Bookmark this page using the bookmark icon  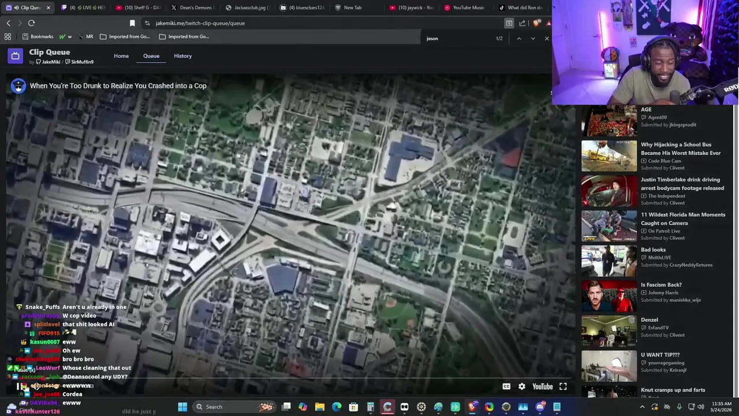point(132,23)
